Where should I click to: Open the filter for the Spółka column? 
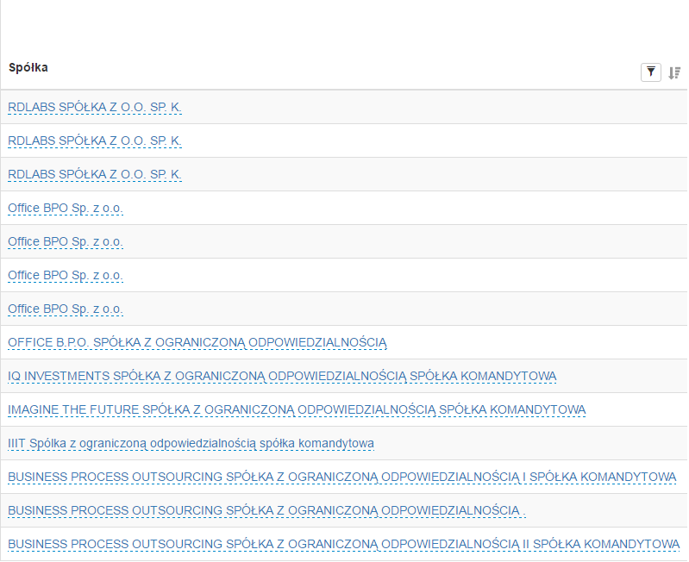coord(650,72)
